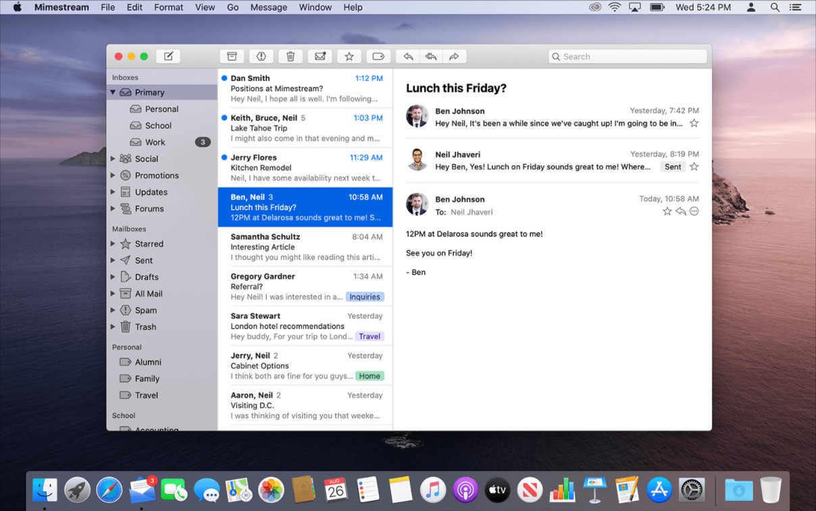Apply a label using the toolbar tag icon
816x511 pixels.
[378, 57]
